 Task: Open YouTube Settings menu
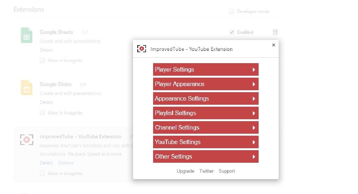(x=206, y=142)
